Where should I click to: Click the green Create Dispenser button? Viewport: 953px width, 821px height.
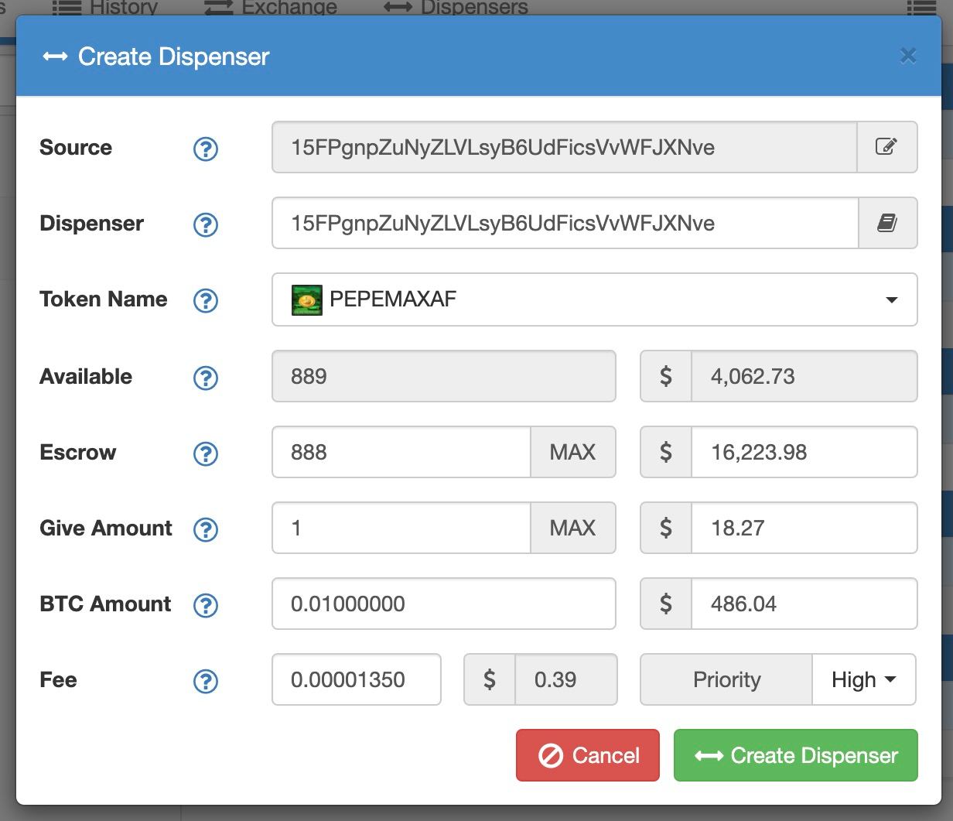click(795, 755)
